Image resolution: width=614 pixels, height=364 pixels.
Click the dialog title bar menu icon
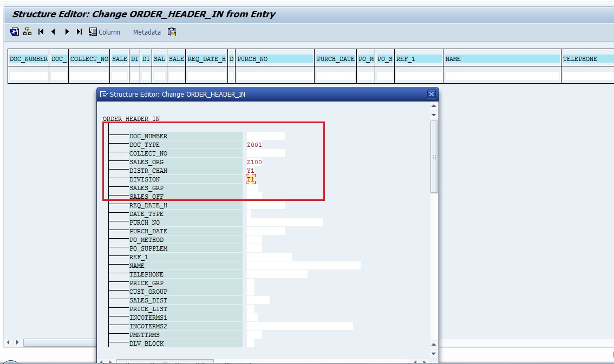pos(104,94)
